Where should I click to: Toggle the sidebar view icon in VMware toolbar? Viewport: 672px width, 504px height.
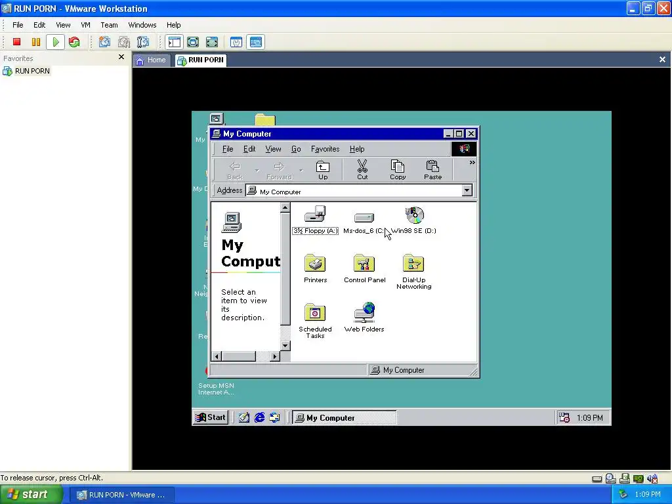175,42
